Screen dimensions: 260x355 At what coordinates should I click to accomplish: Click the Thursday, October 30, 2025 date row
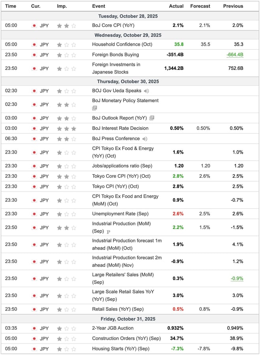point(130,81)
